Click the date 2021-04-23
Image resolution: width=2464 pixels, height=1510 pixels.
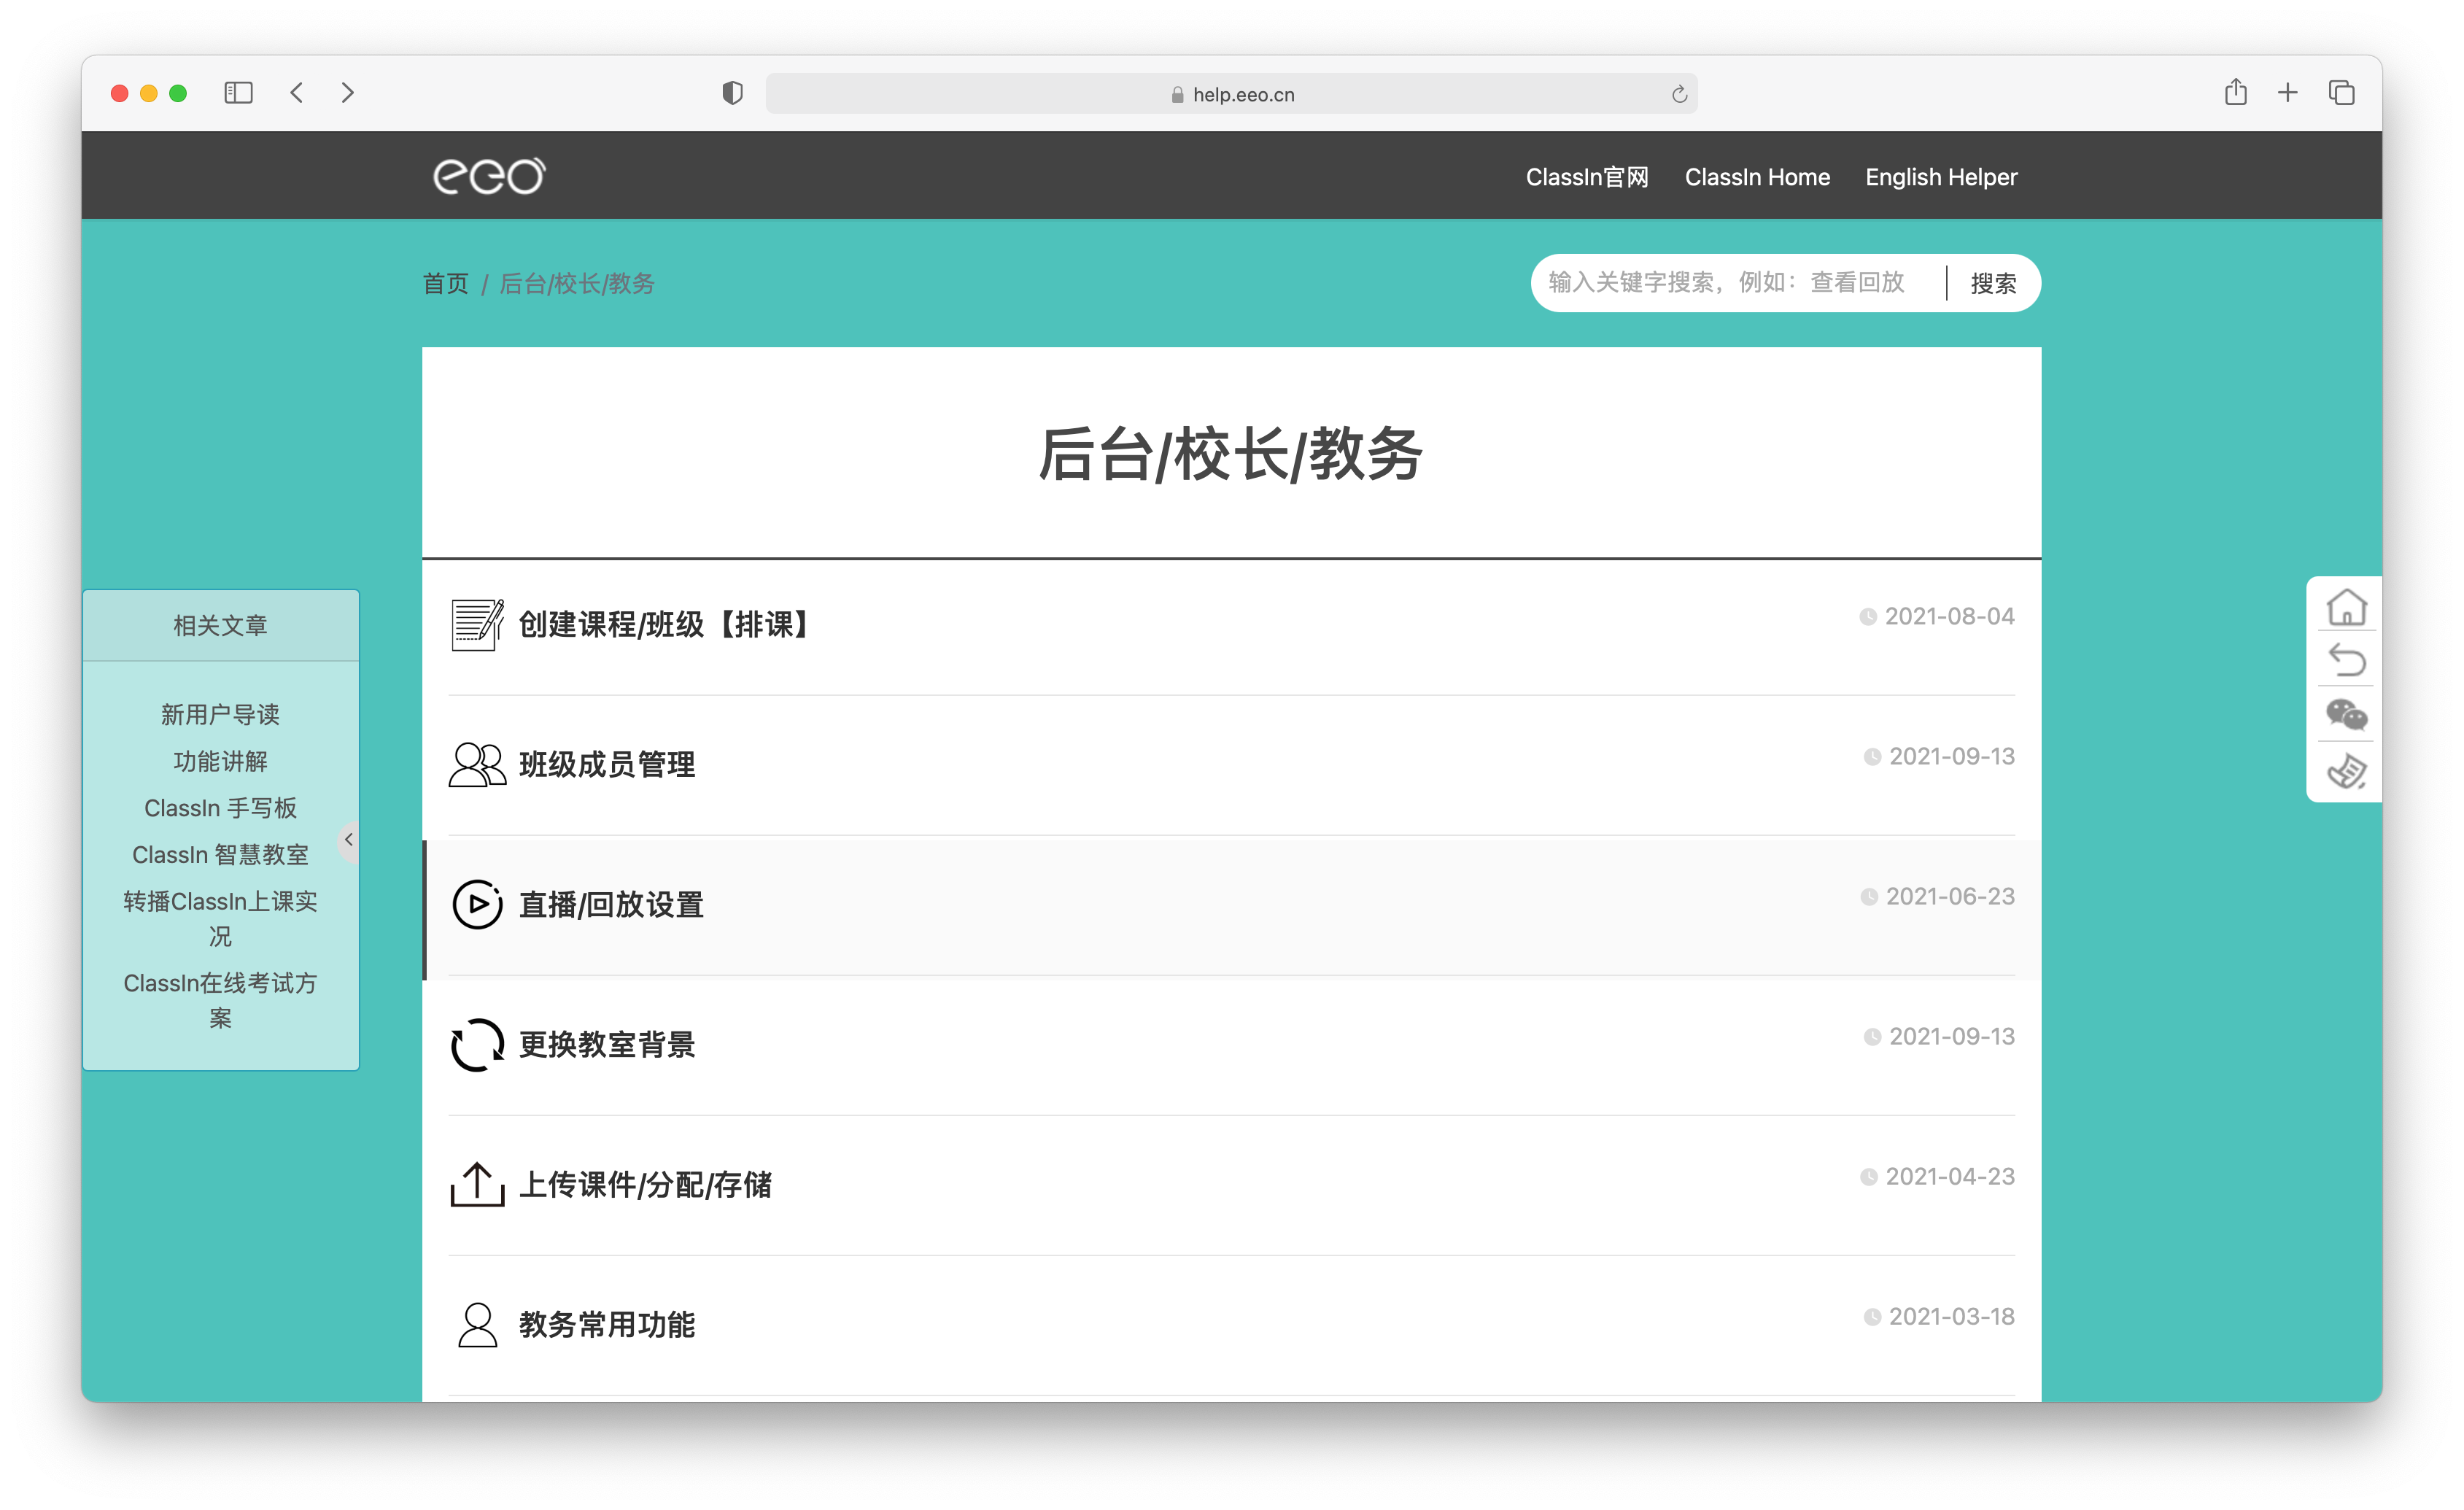[x=1950, y=1176]
